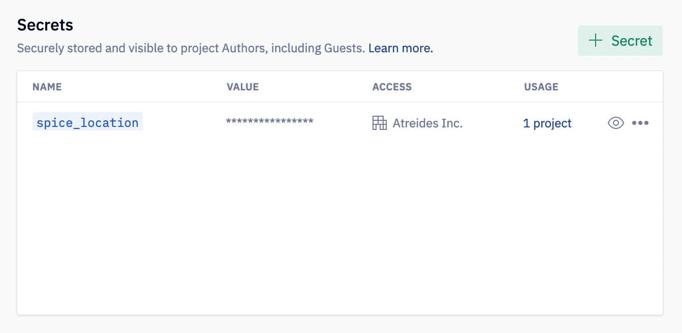Show the hidden value for spice_location
The height and width of the screenshot is (333, 682).
point(615,123)
